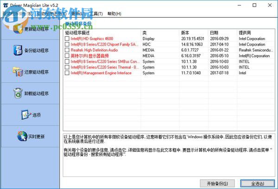Check the 英特尔(R) 显示器音频 checkbox

coord(67,56)
